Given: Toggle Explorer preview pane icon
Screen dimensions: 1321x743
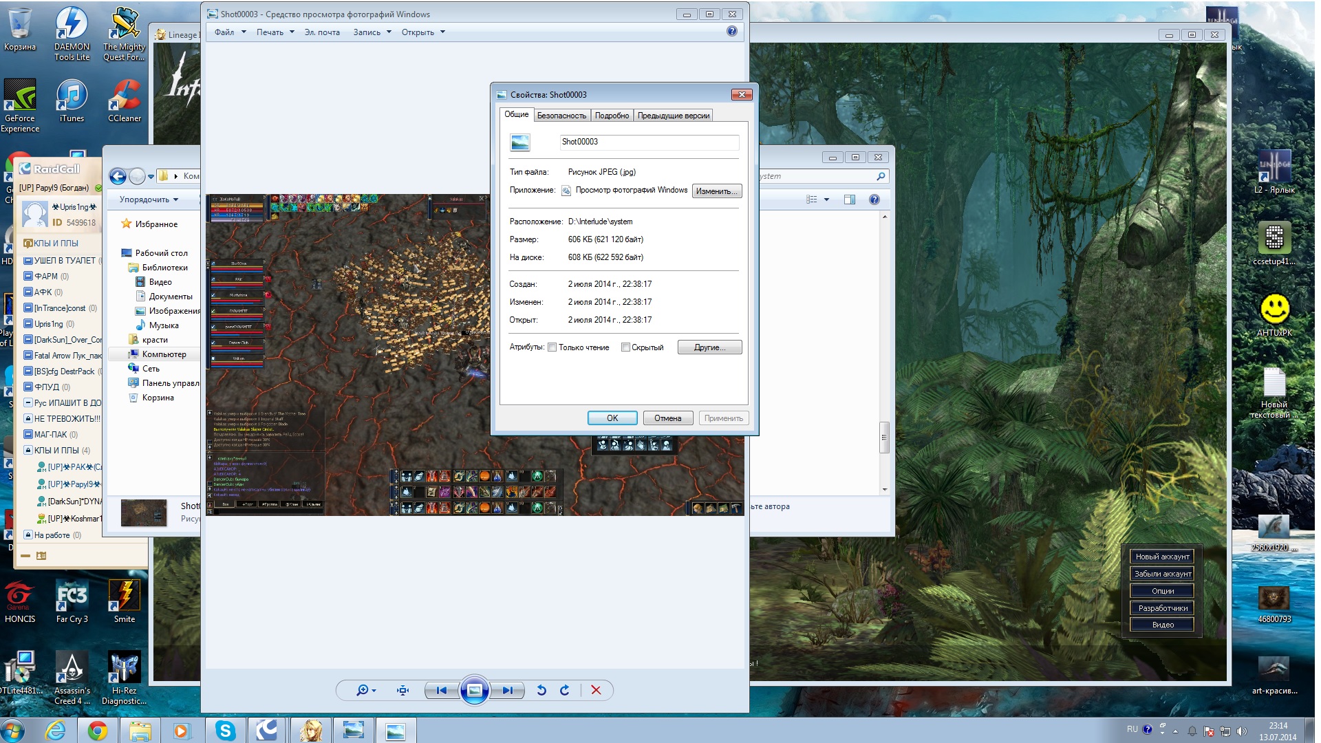Looking at the screenshot, I should 850,200.
